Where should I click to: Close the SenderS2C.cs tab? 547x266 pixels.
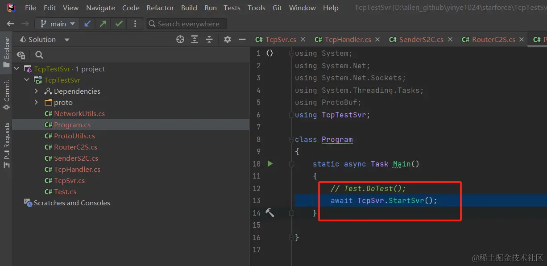(x=450, y=39)
